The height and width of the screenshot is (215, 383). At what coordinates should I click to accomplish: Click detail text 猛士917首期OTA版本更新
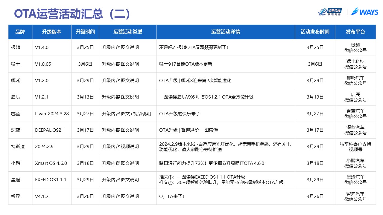point(186,64)
